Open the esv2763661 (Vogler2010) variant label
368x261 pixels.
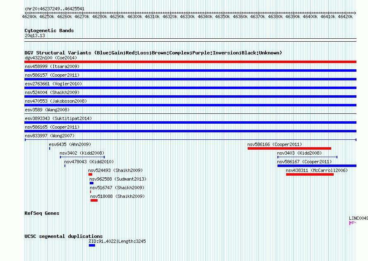coord(53,84)
